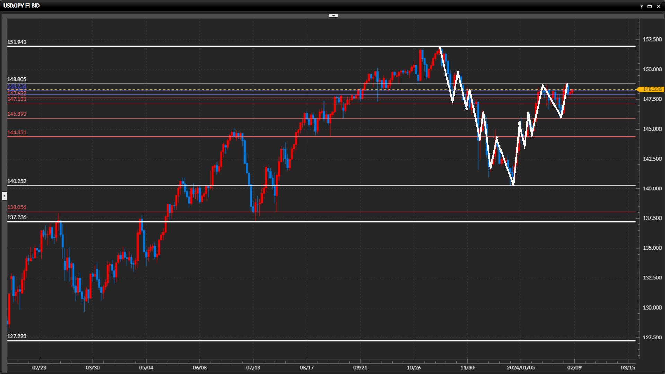Viewport: 665px width, 374px height.
Task: Select the 137.236 horizontal line label
Action: (x=17, y=217)
